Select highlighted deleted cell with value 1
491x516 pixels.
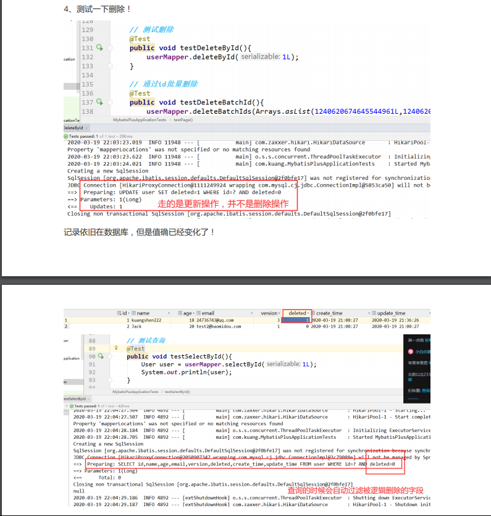(x=296, y=320)
